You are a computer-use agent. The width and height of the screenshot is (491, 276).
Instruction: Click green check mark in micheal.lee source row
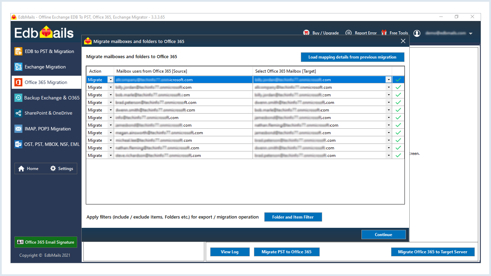[x=398, y=140]
